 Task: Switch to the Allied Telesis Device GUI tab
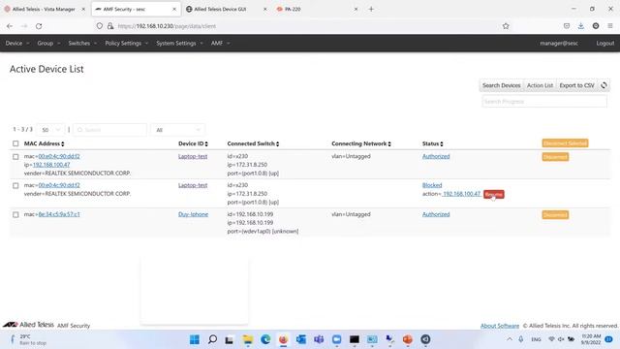coord(220,9)
